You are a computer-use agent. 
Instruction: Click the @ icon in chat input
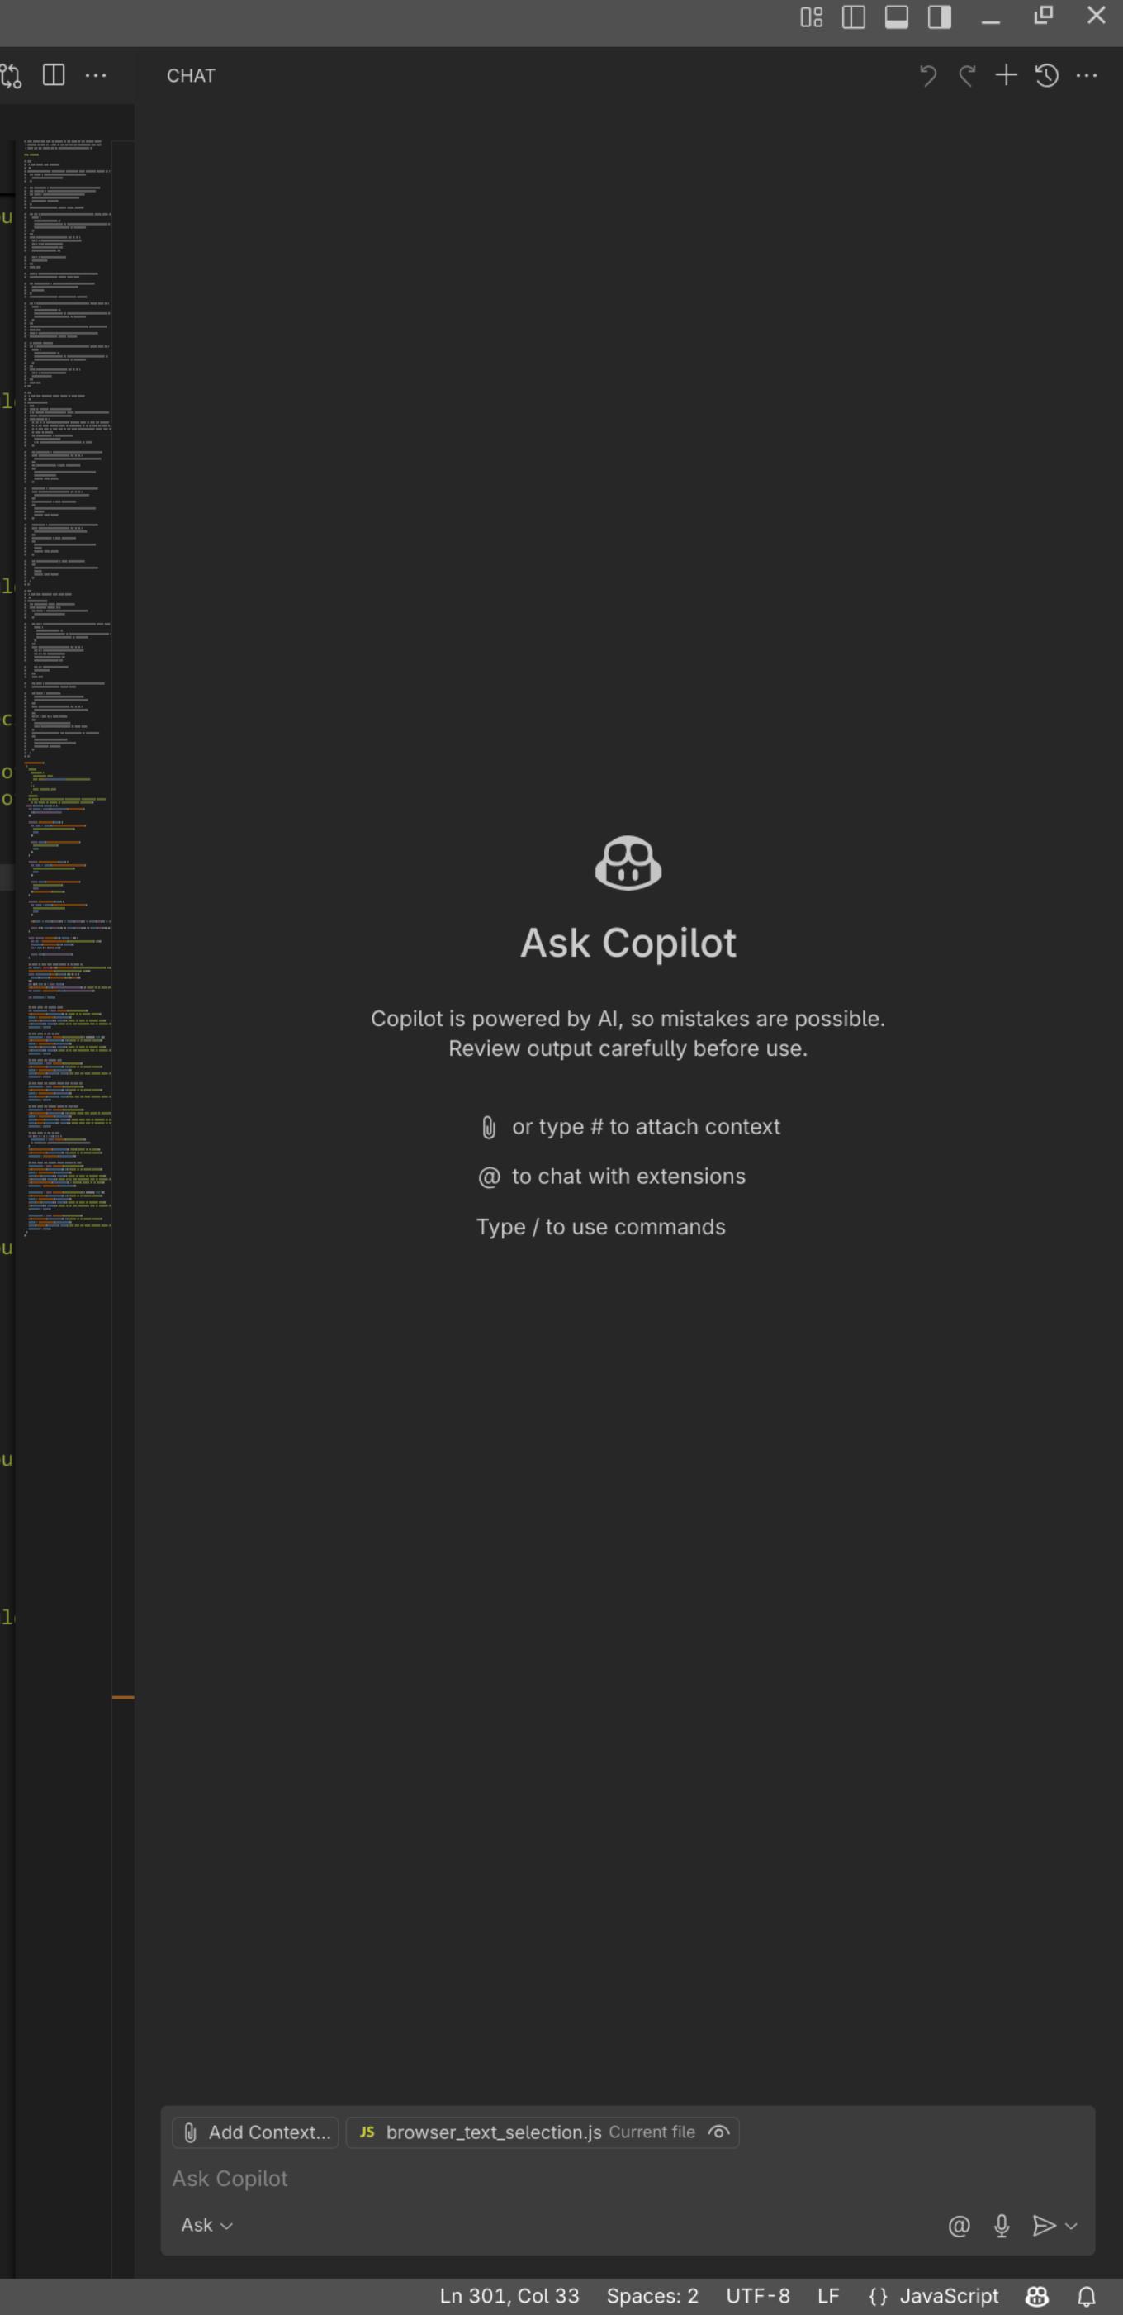pos(959,2225)
